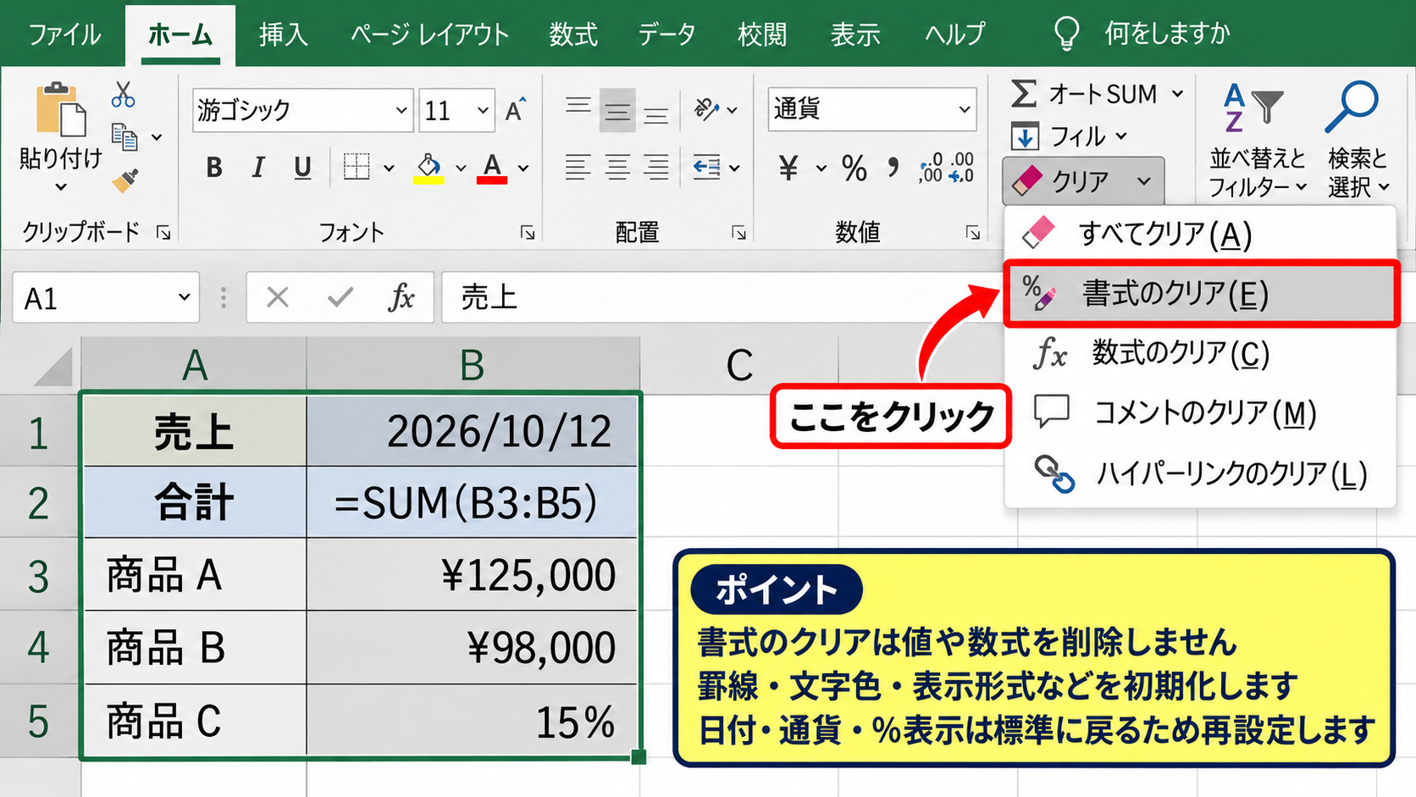This screenshot has height=797, width=1416.
Task: Toggle Underline formatting
Action: [302, 168]
